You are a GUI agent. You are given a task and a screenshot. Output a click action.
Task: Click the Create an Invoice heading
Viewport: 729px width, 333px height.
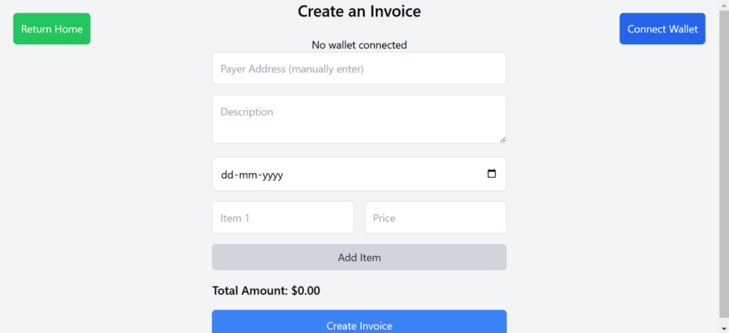tap(359, 11)
